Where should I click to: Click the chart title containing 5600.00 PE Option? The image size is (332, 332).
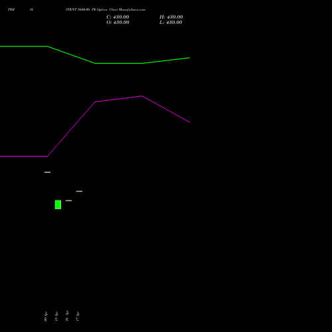tap(106, 9)
